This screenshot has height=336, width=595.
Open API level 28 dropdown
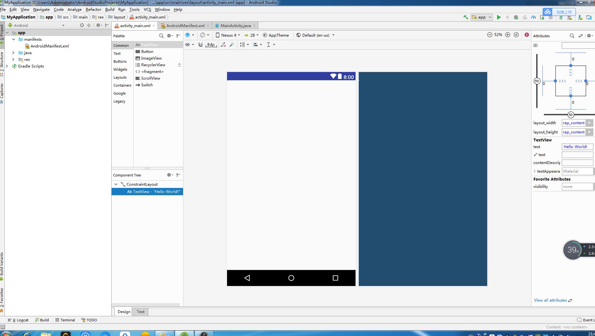coord(252,35)
